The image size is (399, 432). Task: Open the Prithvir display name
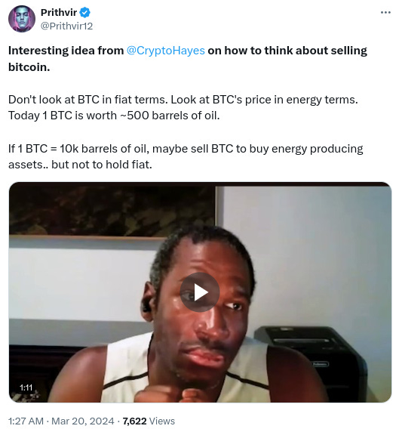click(x=59, y=12)
